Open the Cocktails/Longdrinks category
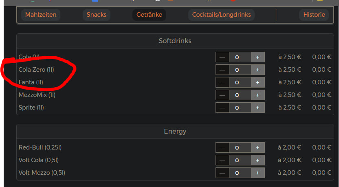Image resolution: width=339 pixels, height=187 pixels. point(221,15)
